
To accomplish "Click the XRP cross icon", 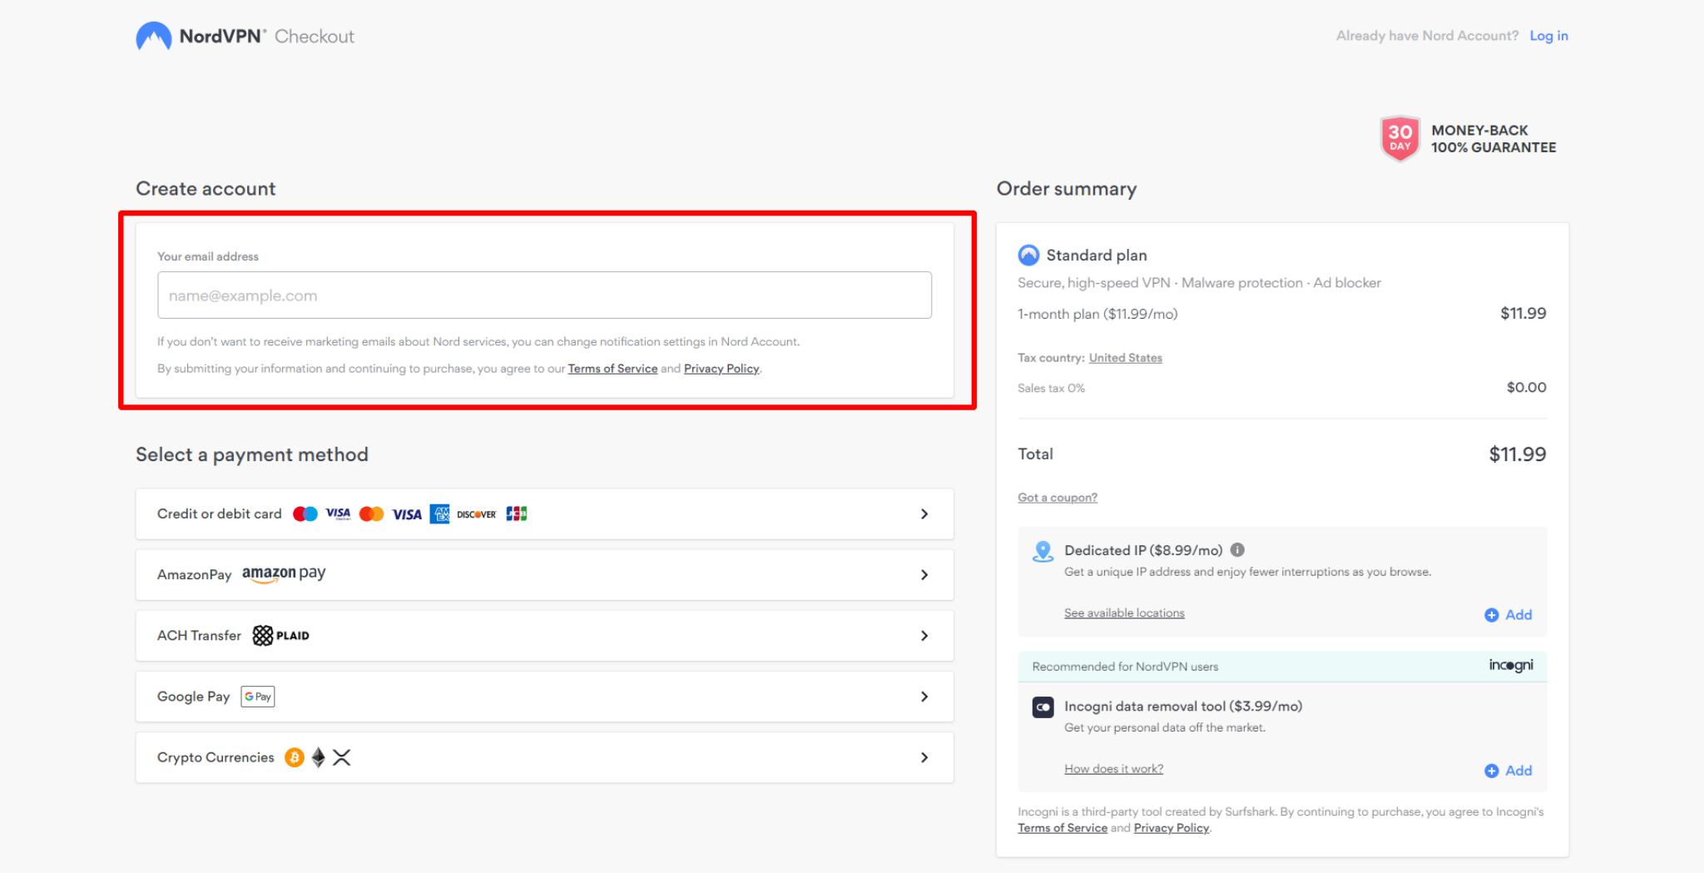I will point(341,757).
